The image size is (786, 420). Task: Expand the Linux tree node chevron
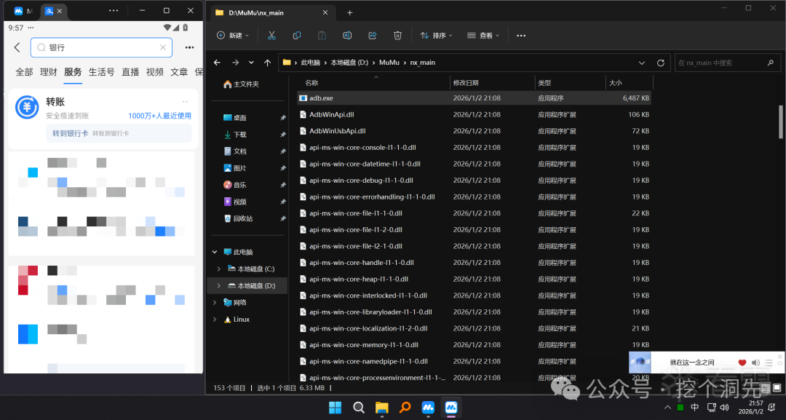(x=215, y=320)
